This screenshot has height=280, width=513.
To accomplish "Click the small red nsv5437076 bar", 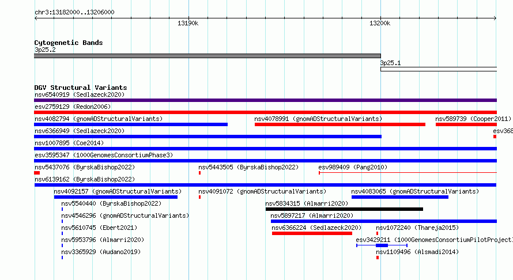I will [37, 173].
